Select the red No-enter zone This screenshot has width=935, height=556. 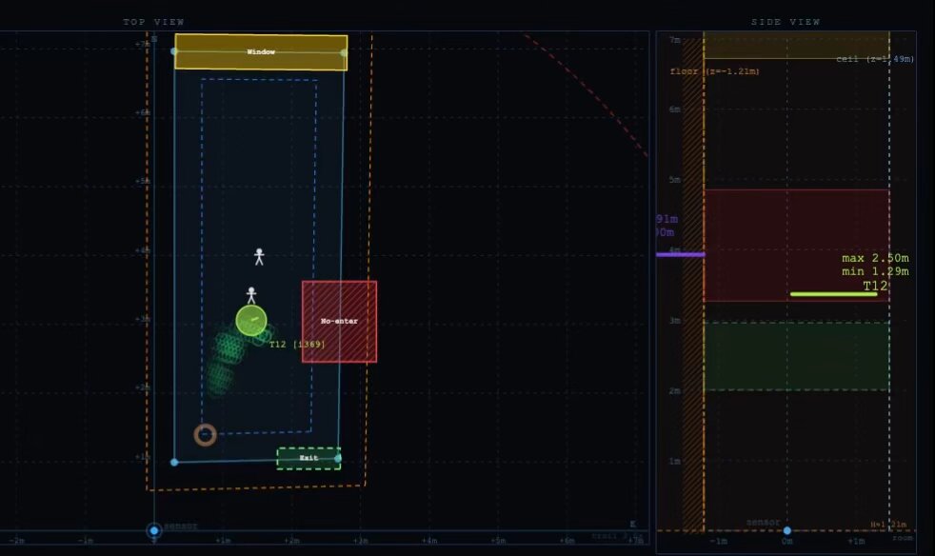[339, 322]
